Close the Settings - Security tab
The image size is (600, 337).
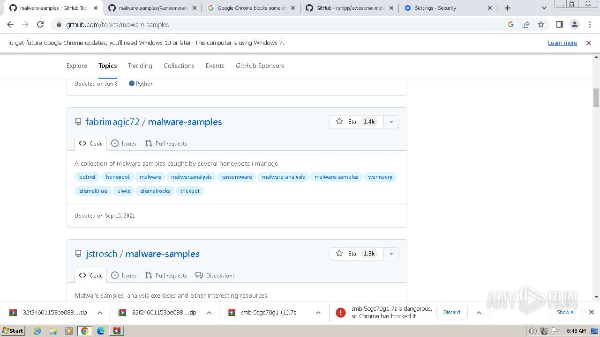click(490, 8)
